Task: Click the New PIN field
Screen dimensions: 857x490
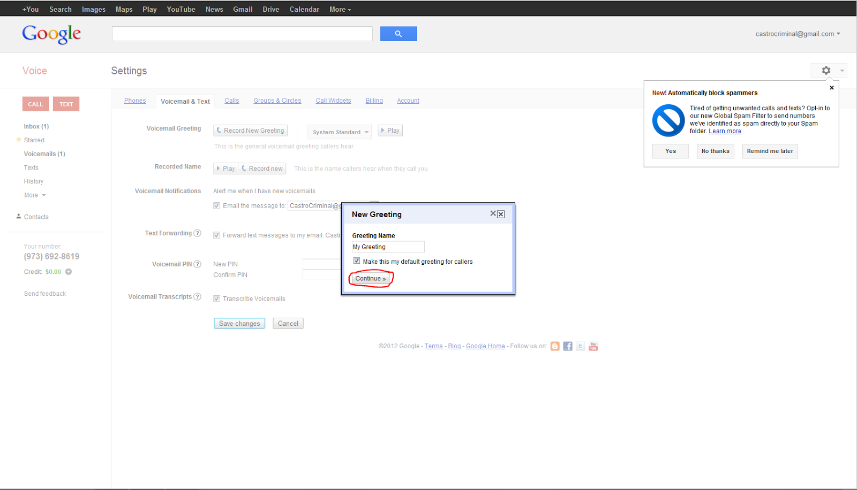Action: tap(322, 264)
